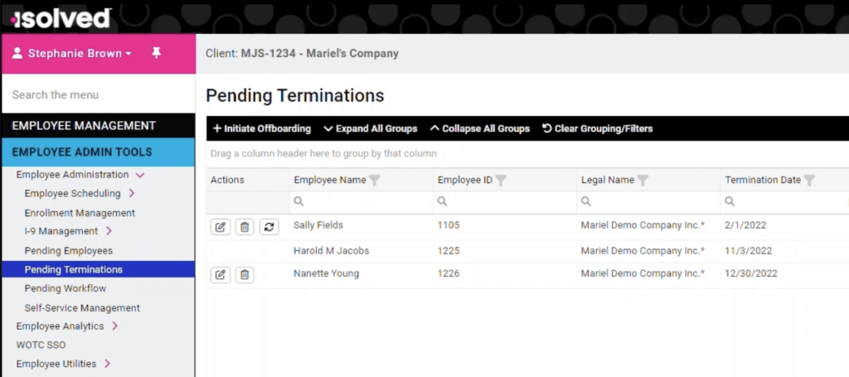Click the search magnifier under Employee ID
Viewport: 849px width, 377px height.
click(443, 201)
